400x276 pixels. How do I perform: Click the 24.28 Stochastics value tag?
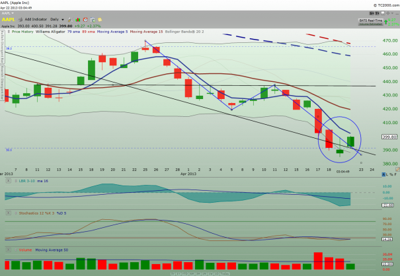(387, 239)
